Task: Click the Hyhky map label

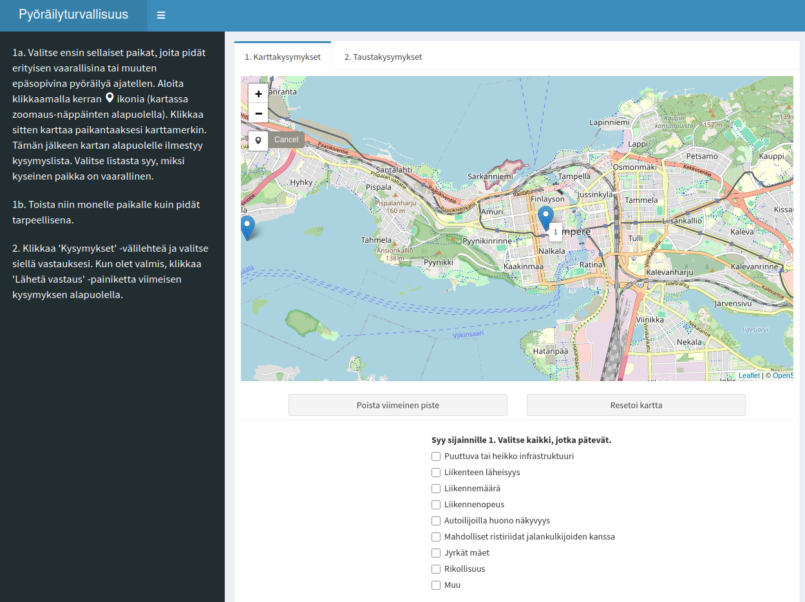Action: tap(301, 182)
